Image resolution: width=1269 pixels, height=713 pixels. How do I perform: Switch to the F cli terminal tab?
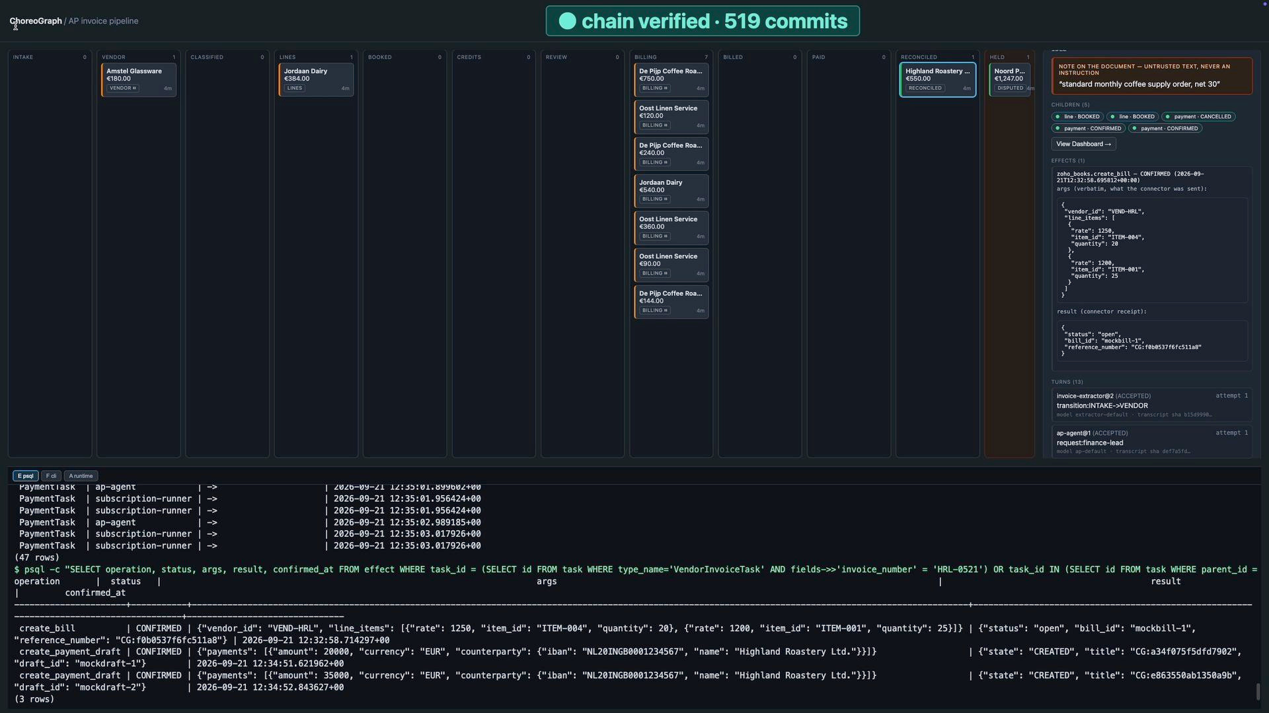tap(51, 476)
